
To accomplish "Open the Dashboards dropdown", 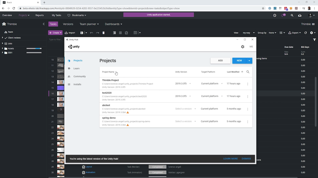I will click(x=114, y=24).
